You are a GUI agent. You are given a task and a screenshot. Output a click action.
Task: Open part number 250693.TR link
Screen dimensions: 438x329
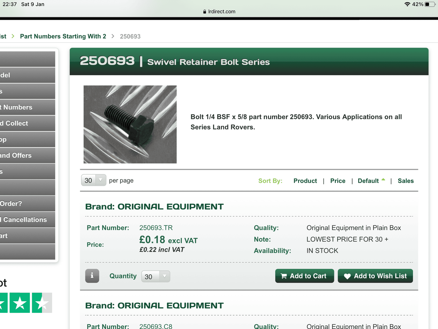156,228
